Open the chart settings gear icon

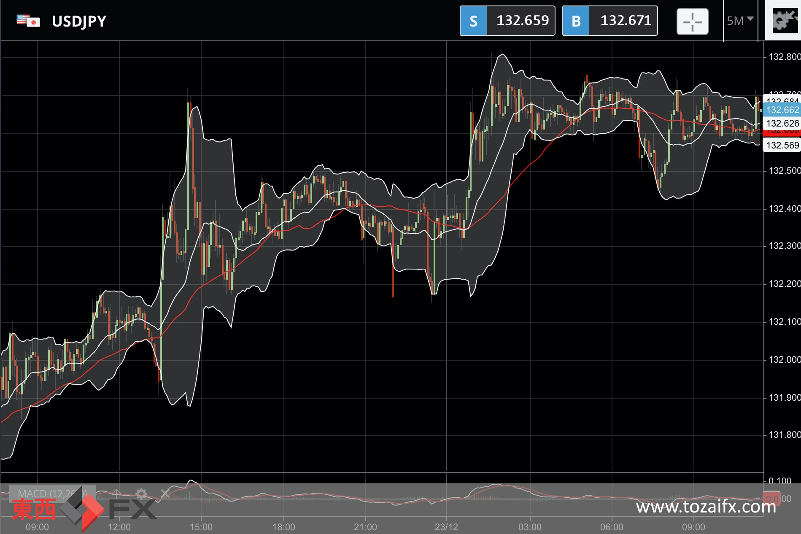(782, 20)
